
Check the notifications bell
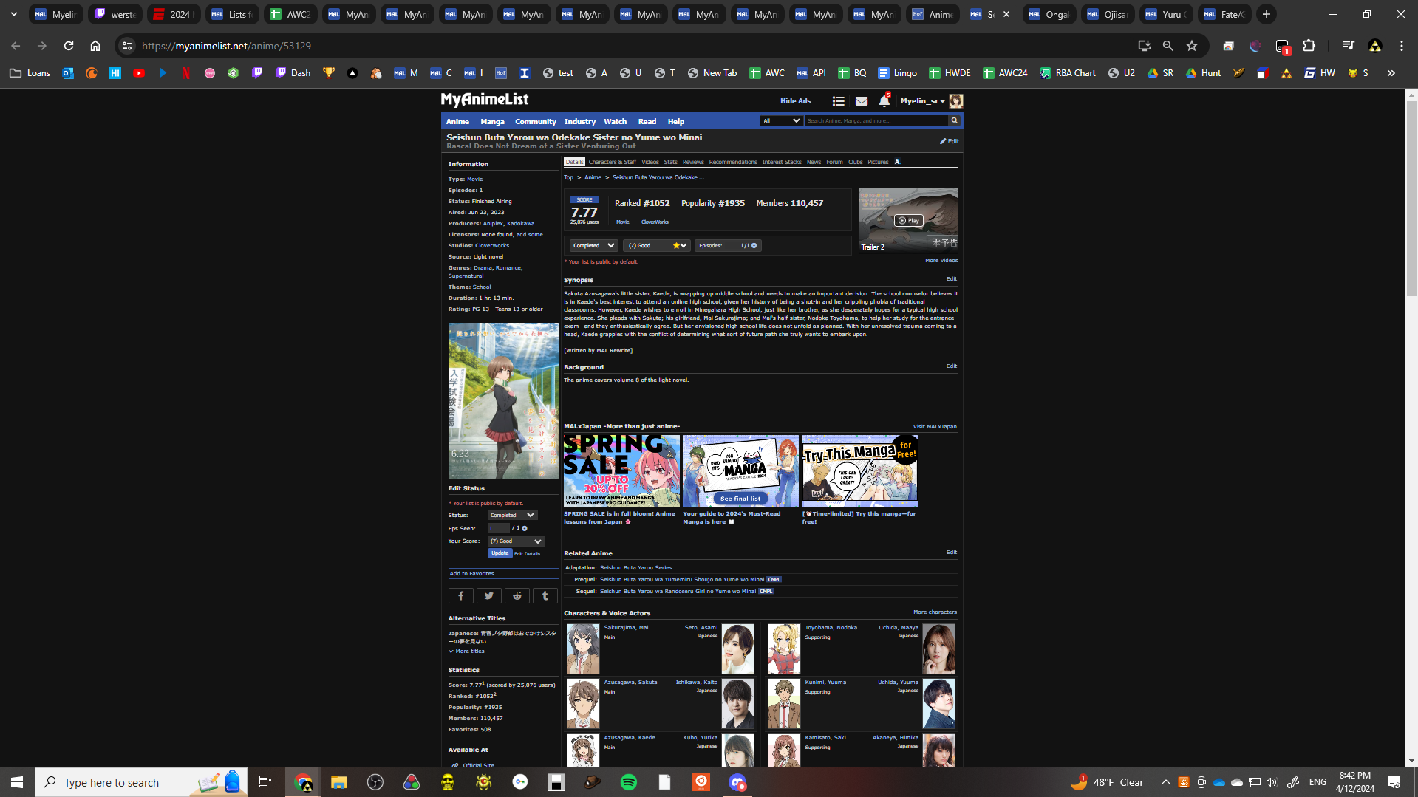coord(884,100)
